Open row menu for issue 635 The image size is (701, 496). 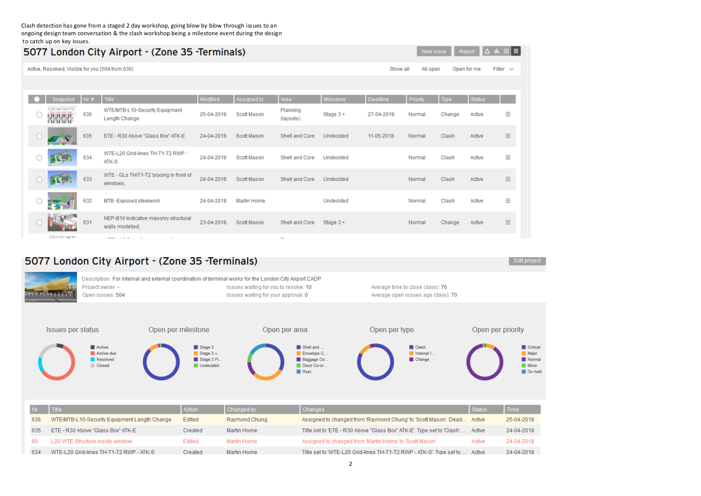pyautogui.click(x=508, y=136)
